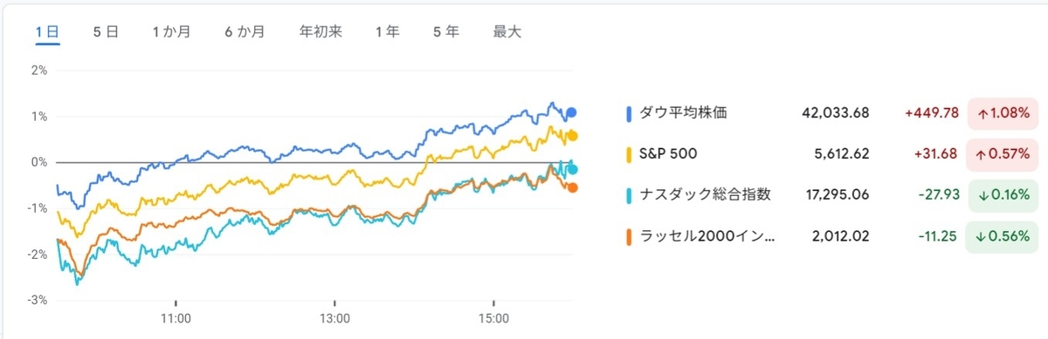Image resolution: width=1048 pixels, height=339 pixels.
Task: Click the 13:00 time axis label
Action: click(334, 318)
